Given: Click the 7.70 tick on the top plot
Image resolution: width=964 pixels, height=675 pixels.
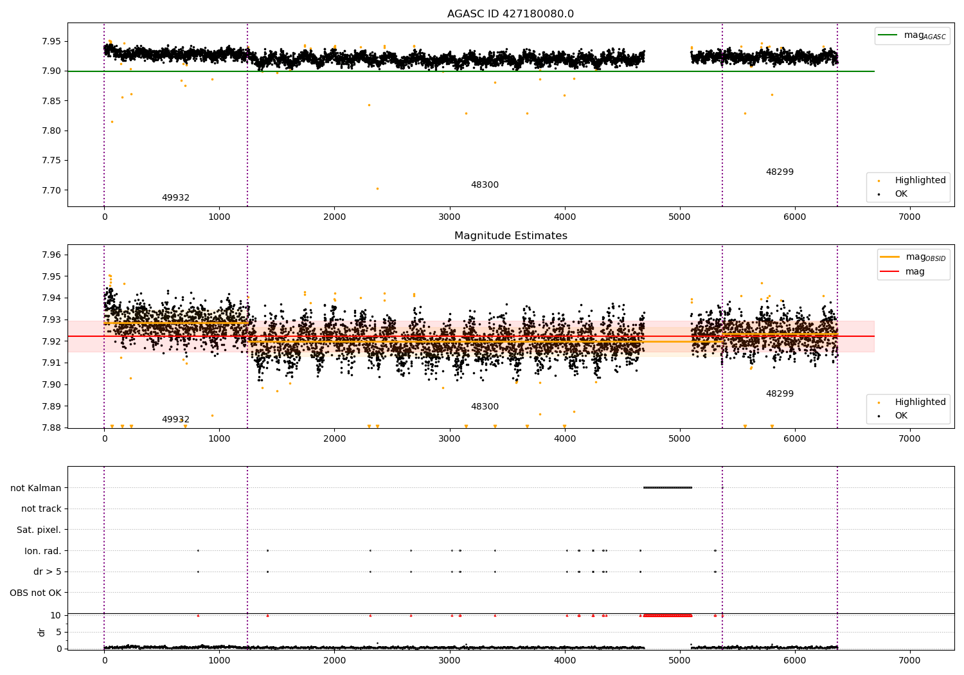Looking at the screenshot, I should [51, 191].
